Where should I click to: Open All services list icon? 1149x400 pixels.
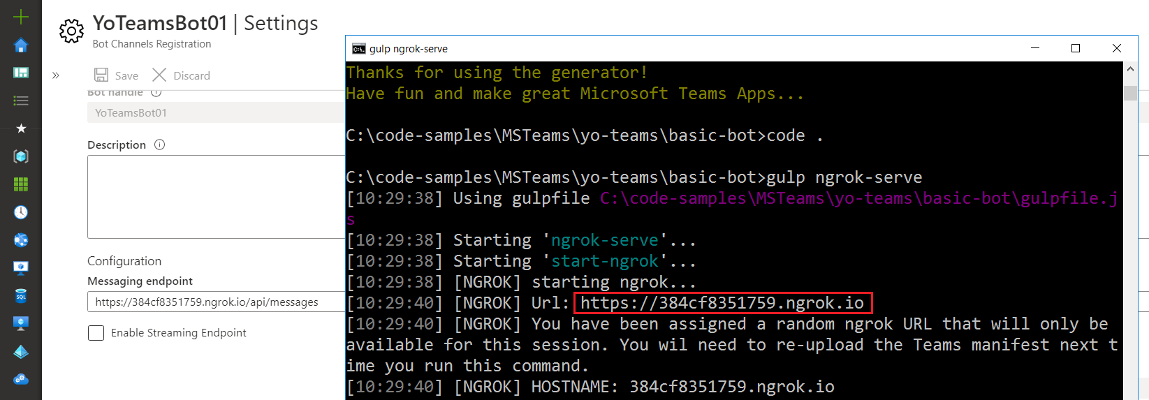(x=21, y=101)
